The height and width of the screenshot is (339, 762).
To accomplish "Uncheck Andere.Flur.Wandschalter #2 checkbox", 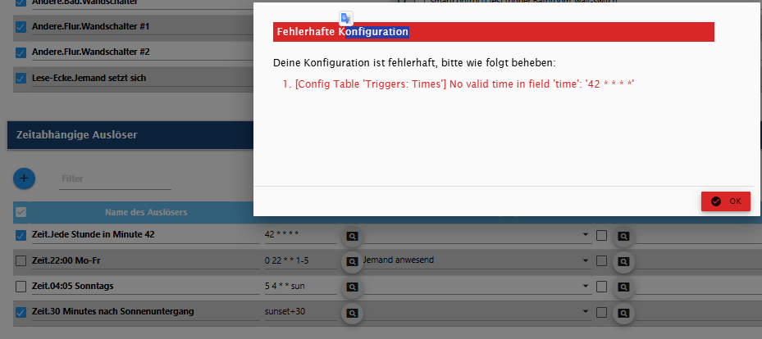I will (x=21, y=52).
